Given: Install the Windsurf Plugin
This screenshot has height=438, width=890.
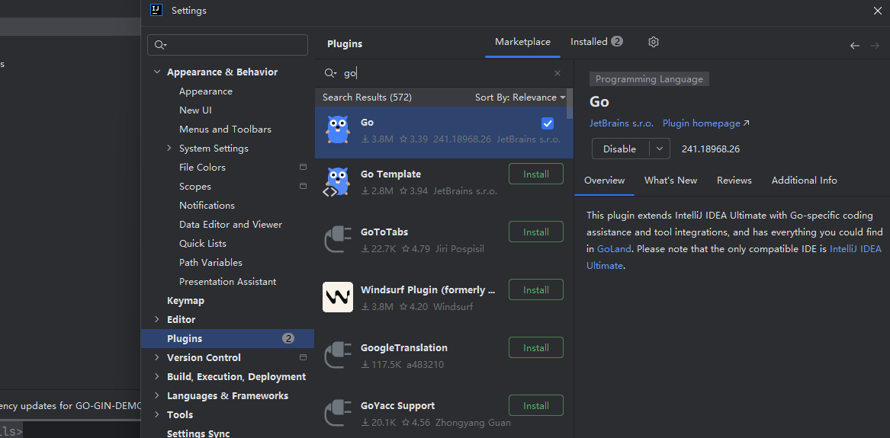Looking at the screenshot, I should pos(536,289).
